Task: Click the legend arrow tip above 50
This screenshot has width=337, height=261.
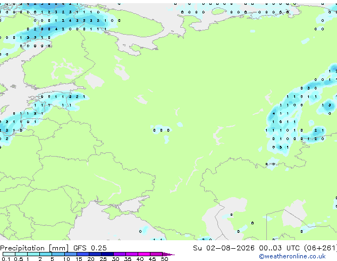Action: coord(168,254)
